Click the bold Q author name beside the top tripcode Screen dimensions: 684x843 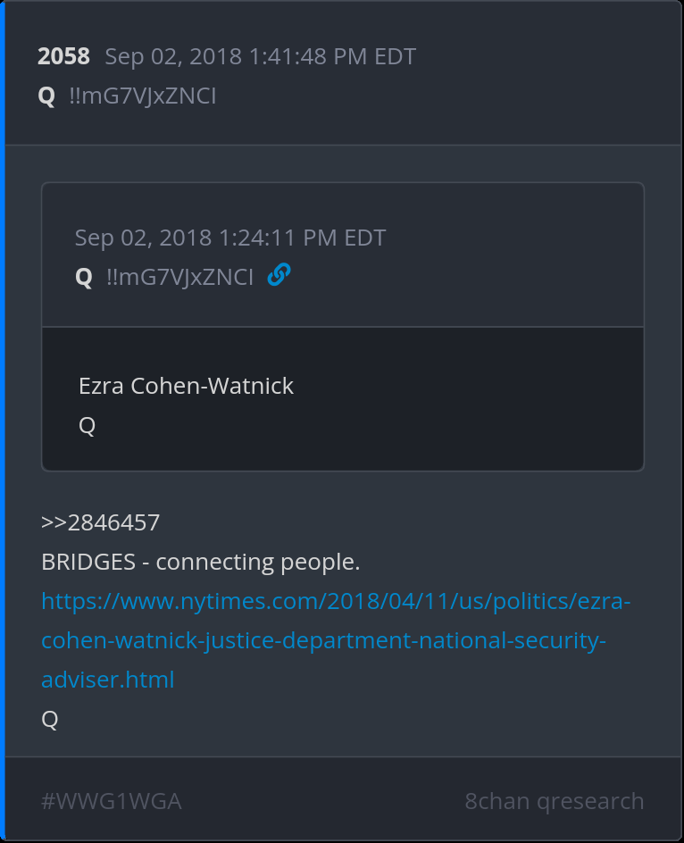46,96
